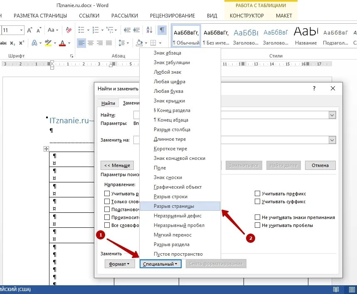Open the Формат dropdown button
The height and width of the screenshot is (294, 357).
(120, 264)
